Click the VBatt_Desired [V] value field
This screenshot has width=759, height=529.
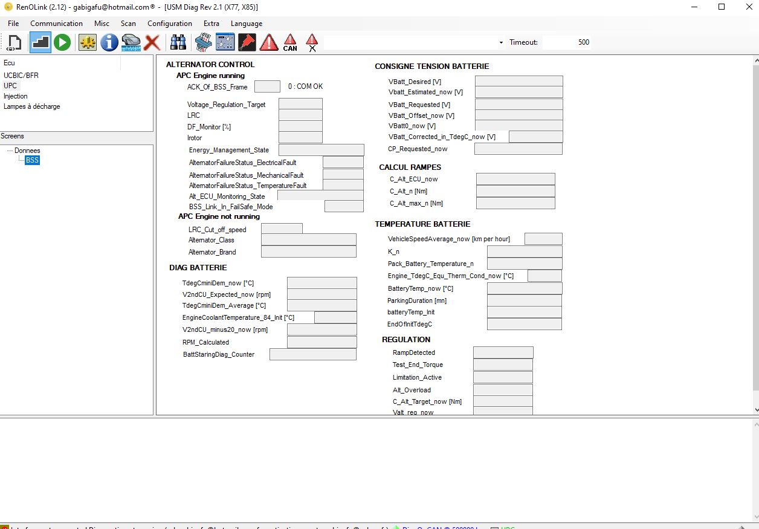point(518,81)
